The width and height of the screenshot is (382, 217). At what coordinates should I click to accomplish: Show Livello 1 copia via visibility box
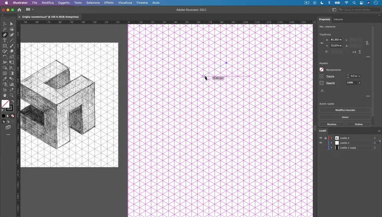tap(321, 148)
